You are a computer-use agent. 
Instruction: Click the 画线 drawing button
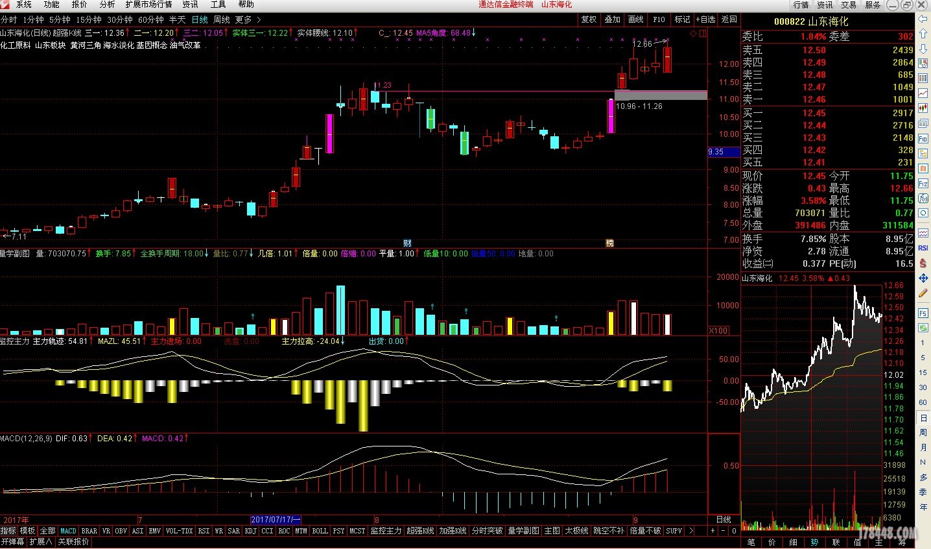tap(635, 19)
